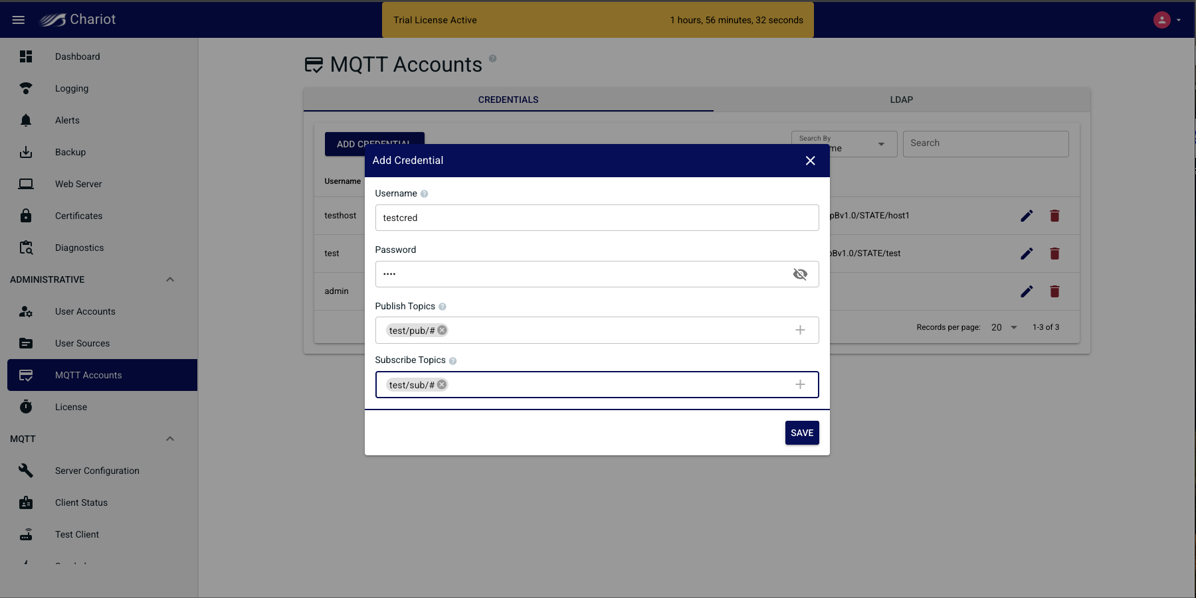
Task: Open Server Configuration in sidebar
Action: (97, 471)
